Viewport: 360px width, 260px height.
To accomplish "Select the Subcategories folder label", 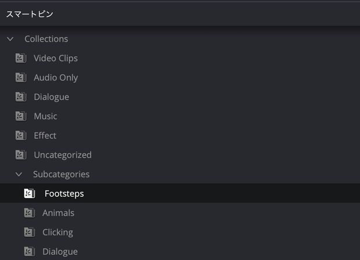I will click(62, 174).
